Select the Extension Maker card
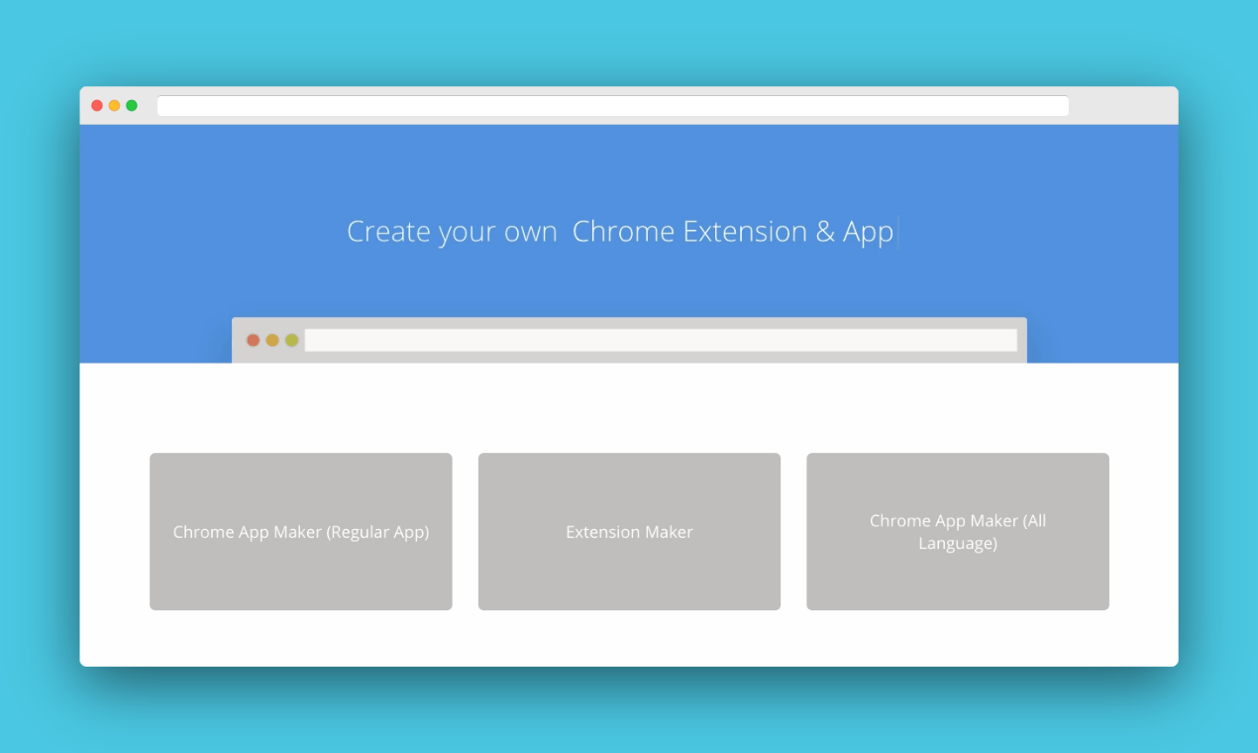This screenshot has width=1258, height=753. [629, 531]
